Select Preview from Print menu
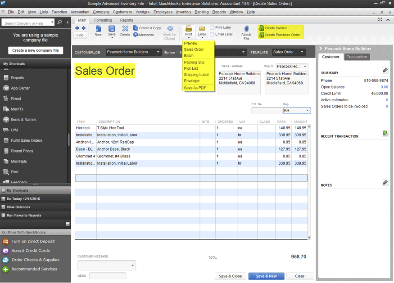394x283 pixels. [x=191, y=43]
